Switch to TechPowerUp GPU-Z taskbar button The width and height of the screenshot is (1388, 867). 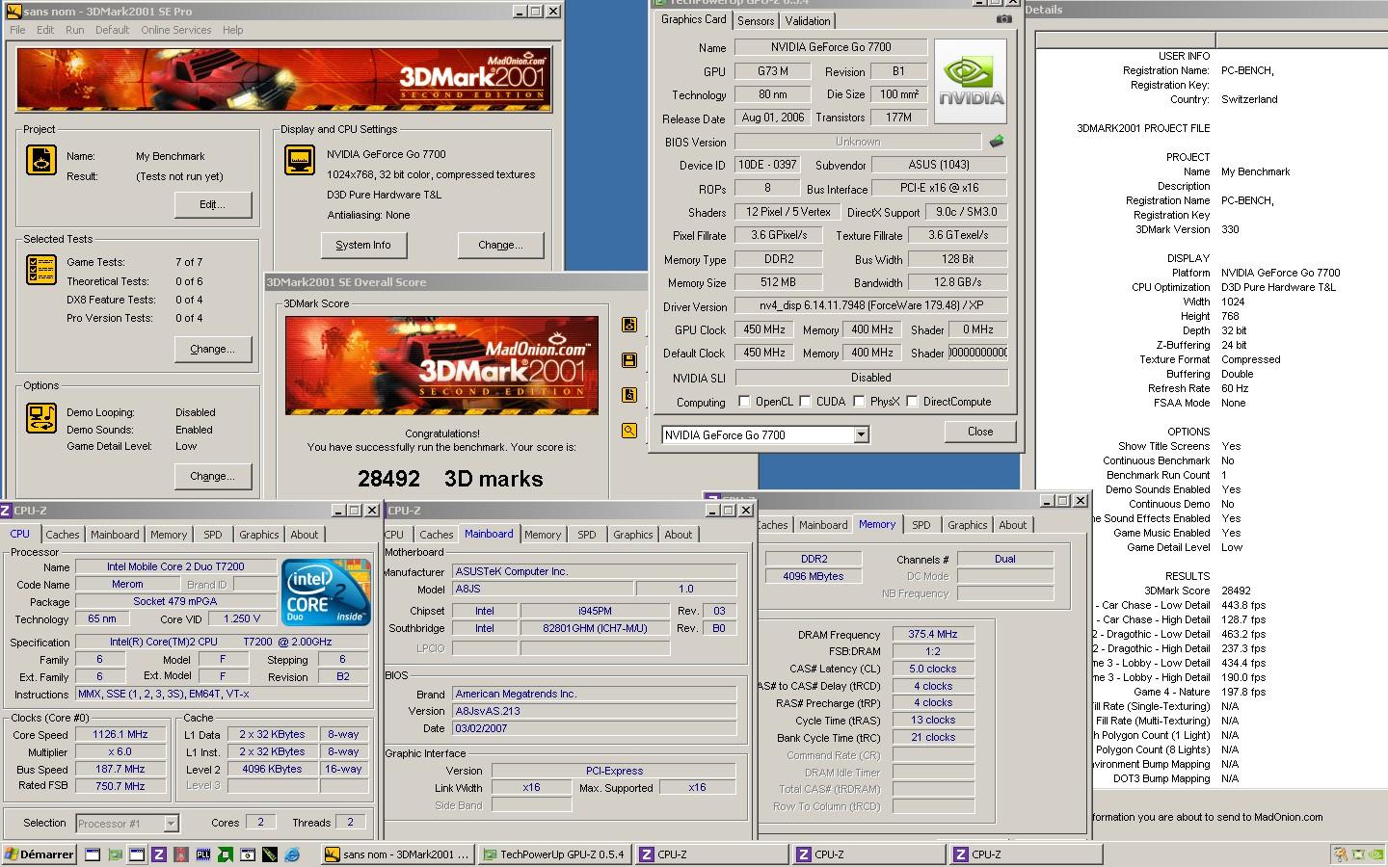coord(554,854)
